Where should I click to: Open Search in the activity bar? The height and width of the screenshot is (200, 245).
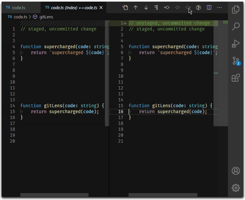235,27
